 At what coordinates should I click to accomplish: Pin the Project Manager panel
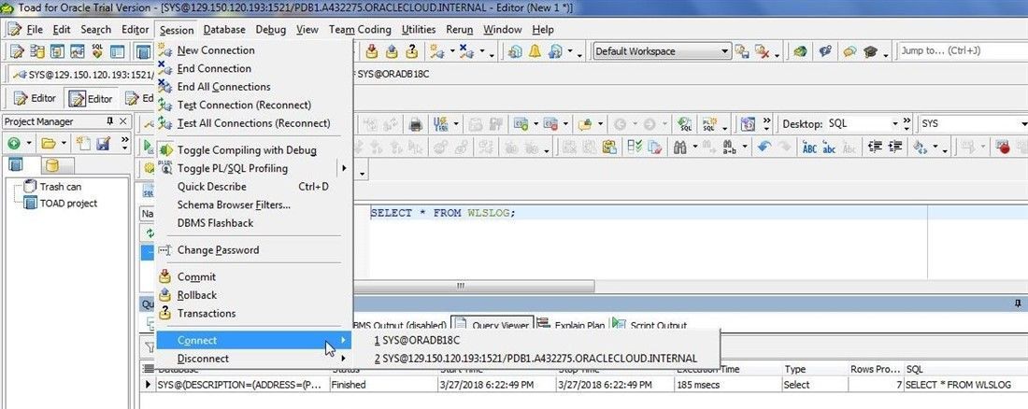click(110, 121)
